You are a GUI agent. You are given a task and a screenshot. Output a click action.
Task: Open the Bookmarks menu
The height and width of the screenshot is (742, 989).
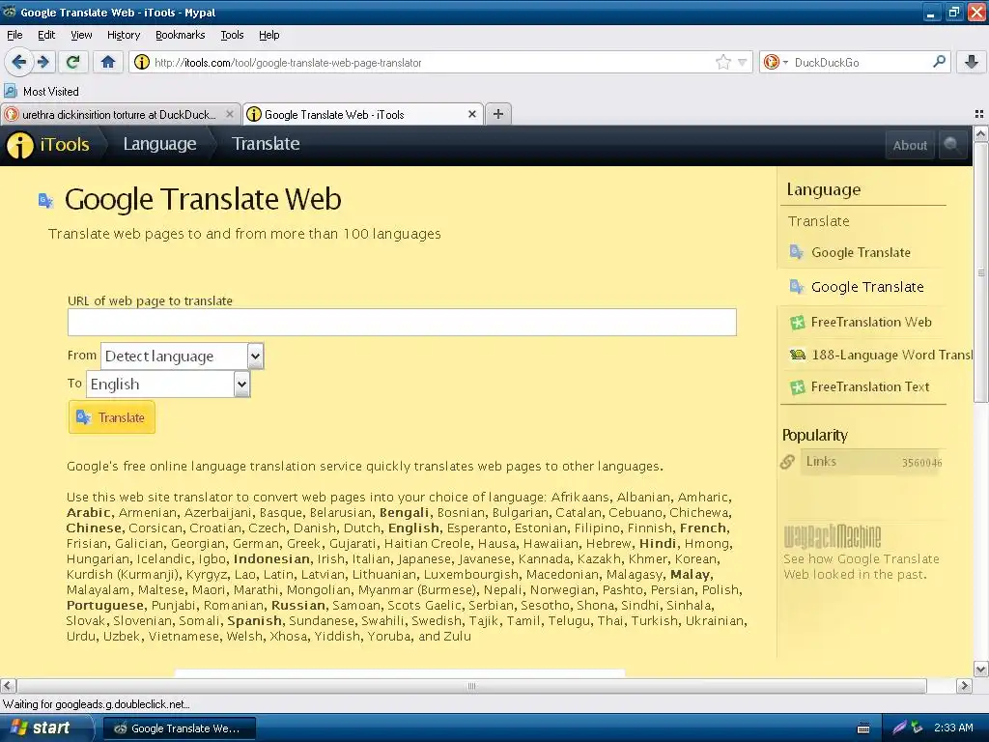[181, 35]
